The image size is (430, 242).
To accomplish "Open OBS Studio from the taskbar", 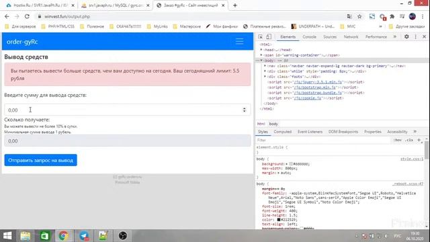I will coord(122,236).
